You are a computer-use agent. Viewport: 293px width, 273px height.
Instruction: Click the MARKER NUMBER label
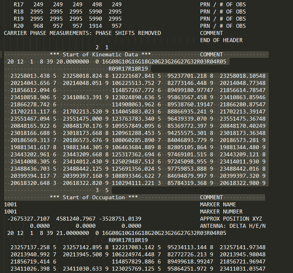pyautogui.click(x=221, y=211)
